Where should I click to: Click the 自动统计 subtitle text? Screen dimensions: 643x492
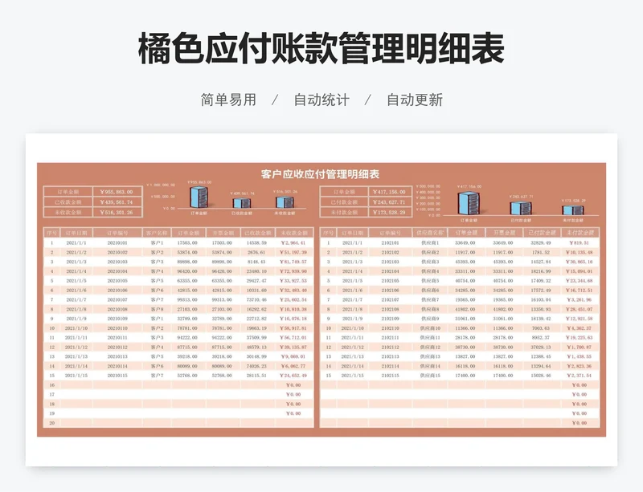(321, 100)
